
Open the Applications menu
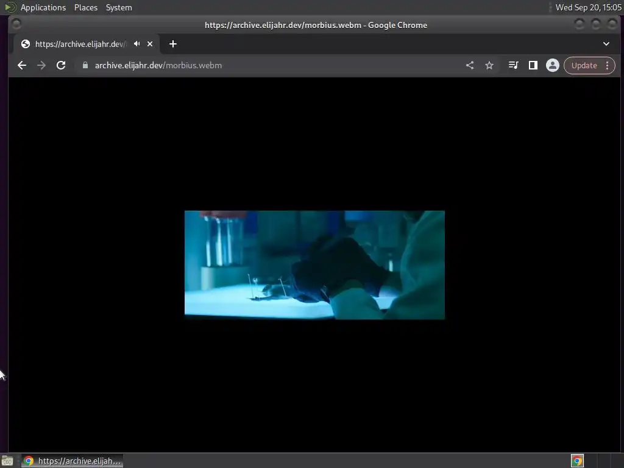(43, 7)
